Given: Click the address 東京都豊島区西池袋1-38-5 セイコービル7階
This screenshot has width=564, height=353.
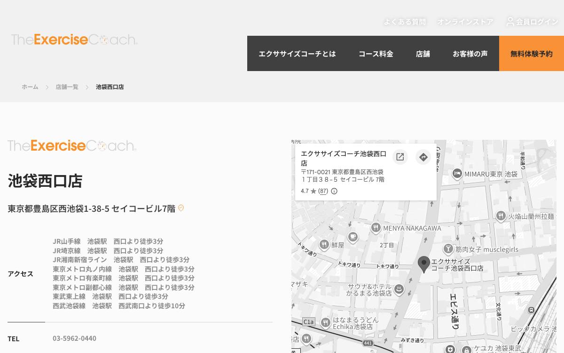Looking at the screenshot, I should tap(92, 209).
